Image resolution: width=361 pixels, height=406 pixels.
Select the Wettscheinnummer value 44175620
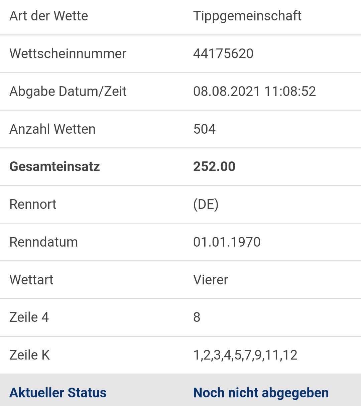[x=223, y=53]
